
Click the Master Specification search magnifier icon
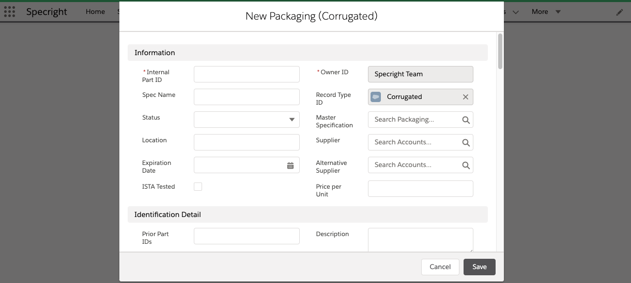(x=466, y=120)
